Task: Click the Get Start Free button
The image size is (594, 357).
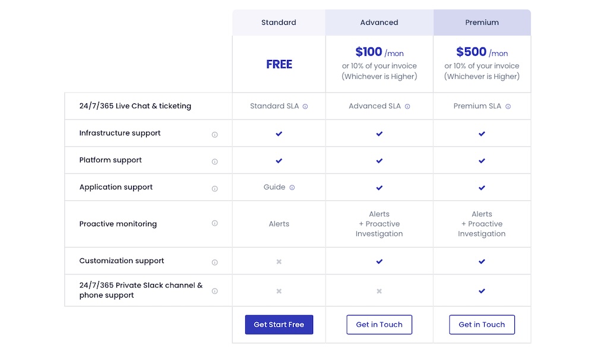Action: click(279, 324)
